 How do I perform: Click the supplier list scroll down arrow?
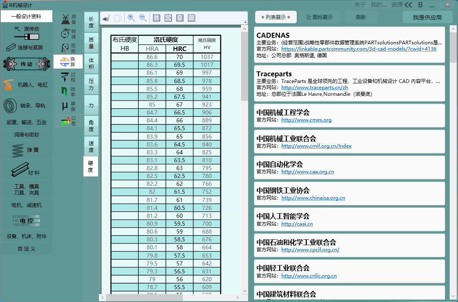453,296
